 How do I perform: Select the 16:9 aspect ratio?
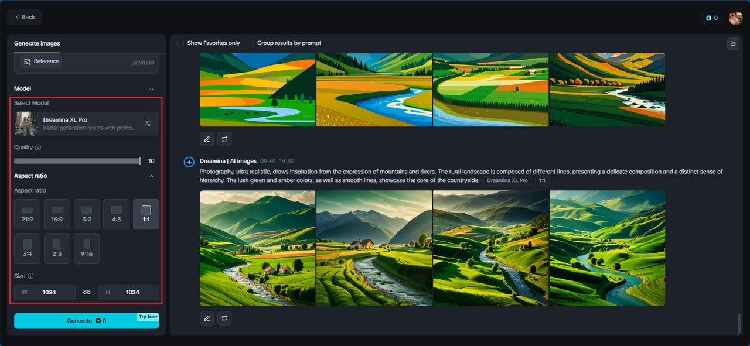point(57,214)
